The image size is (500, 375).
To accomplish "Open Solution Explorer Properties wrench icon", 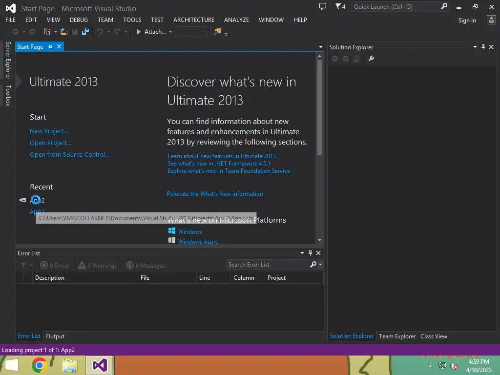I will coord(371,59).
